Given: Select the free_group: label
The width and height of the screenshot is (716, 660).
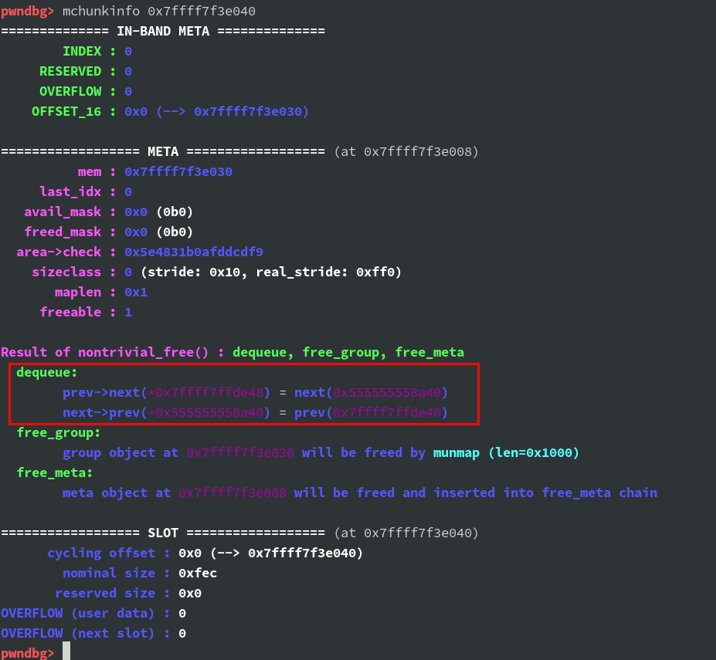Looking at the screenshot, I should click(59, 432).
